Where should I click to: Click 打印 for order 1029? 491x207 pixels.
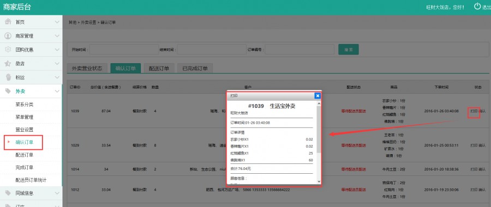coord(474,145)
